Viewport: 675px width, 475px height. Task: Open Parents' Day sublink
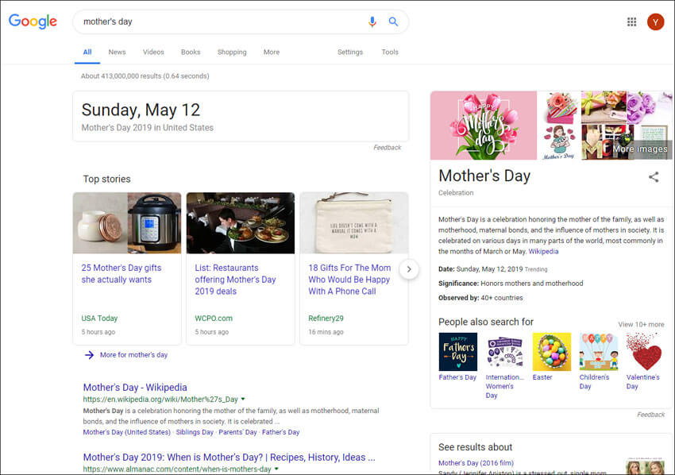click(x=237, y=432)
